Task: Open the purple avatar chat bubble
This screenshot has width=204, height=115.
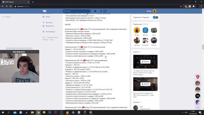Action: click(x=198, y=102)
